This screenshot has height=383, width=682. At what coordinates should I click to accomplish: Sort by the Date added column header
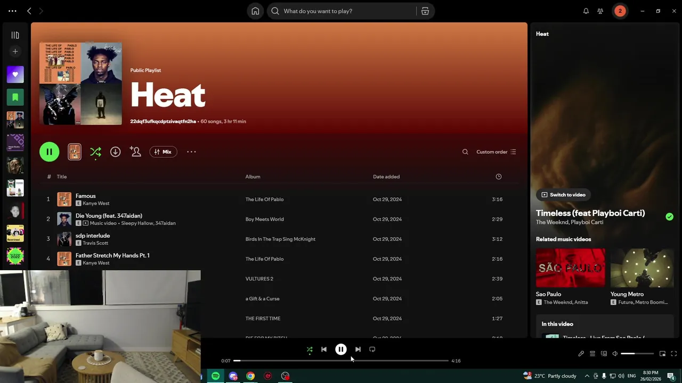tap(386, 177)
